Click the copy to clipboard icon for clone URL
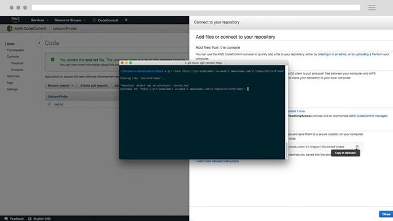Screen dimensions: 393x221 coord(357,147)
